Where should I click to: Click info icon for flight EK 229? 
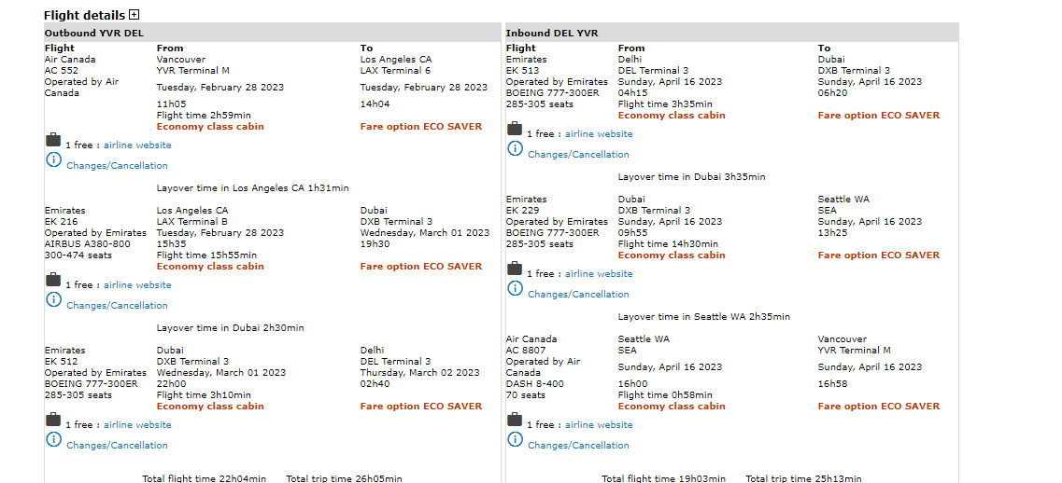click(x=515, y=289)
